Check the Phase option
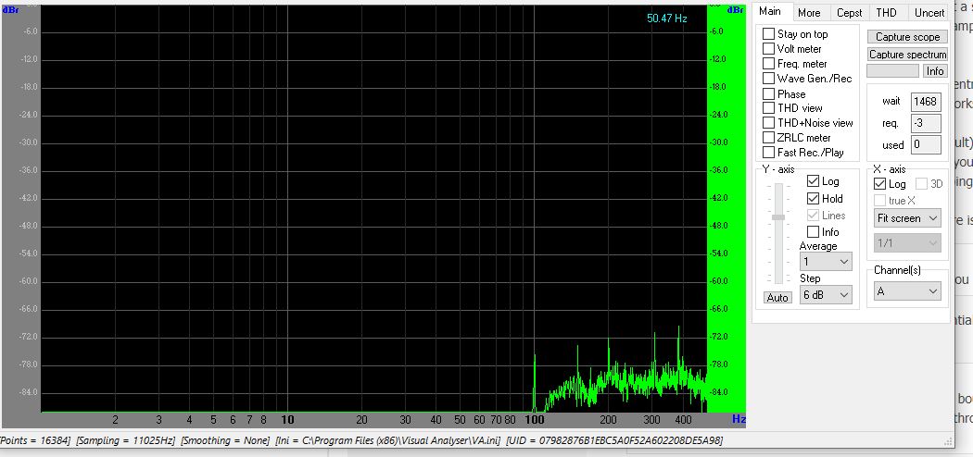The width and height of the screenshot is (973, 457). (768, 94)
